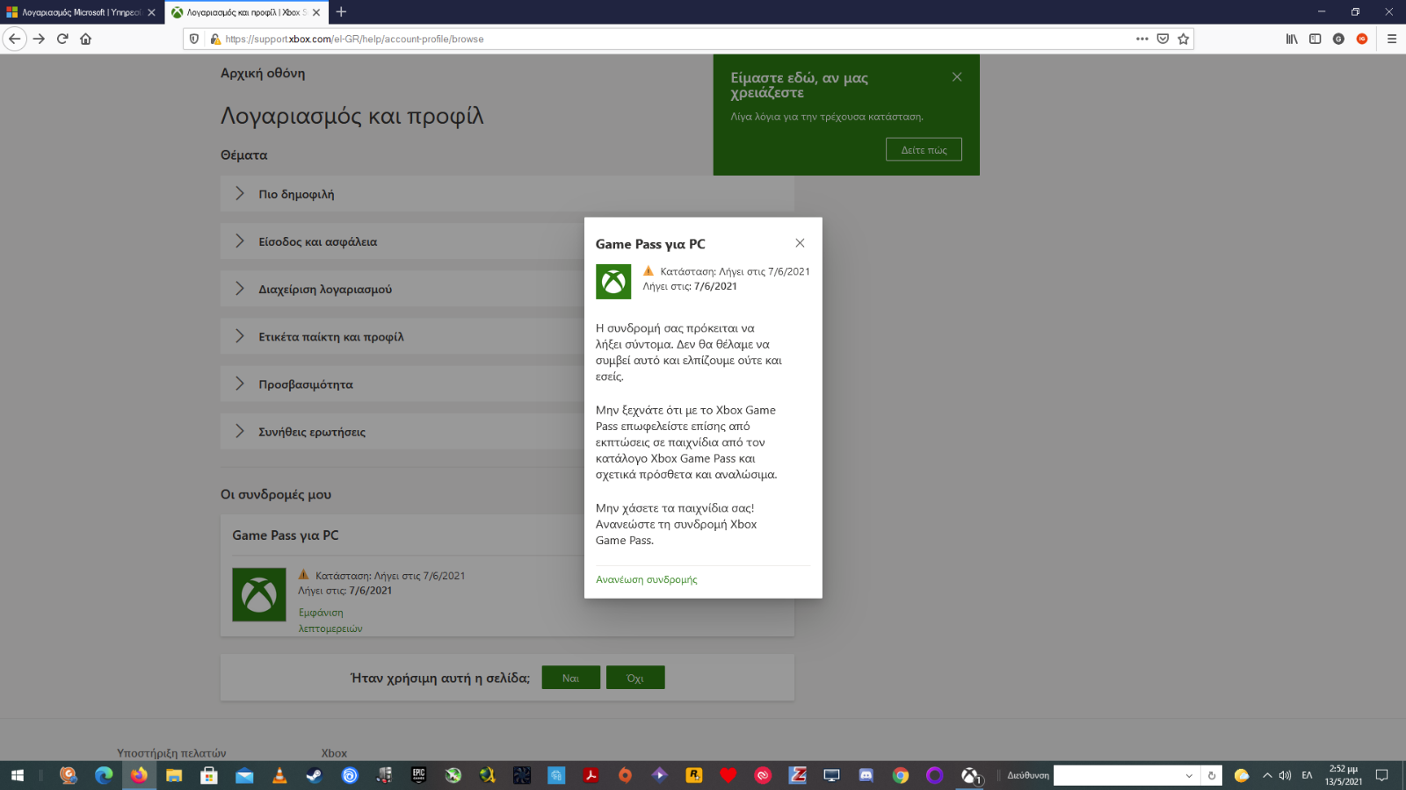Open Microsoft Store from taskbar
This screenshot has width=1406, height=790.
(x=208, y=775)
